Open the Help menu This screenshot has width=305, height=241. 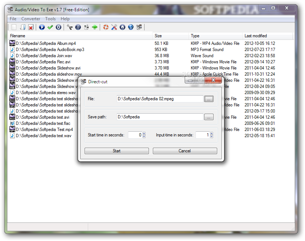[x=65, y=19]
